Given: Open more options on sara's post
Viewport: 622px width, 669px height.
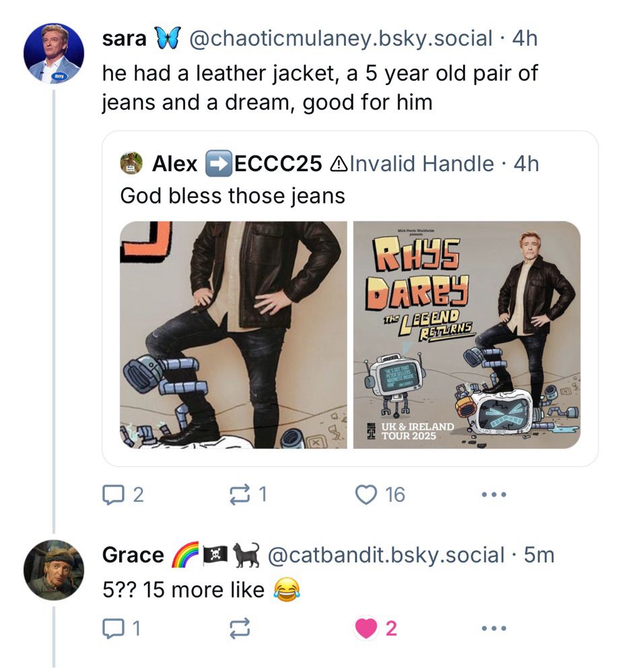Looking at the screenshot, I should coord(493,495).
